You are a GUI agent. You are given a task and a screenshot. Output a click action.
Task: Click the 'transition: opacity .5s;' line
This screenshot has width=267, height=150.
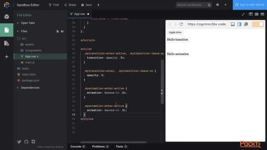(106, 58)
